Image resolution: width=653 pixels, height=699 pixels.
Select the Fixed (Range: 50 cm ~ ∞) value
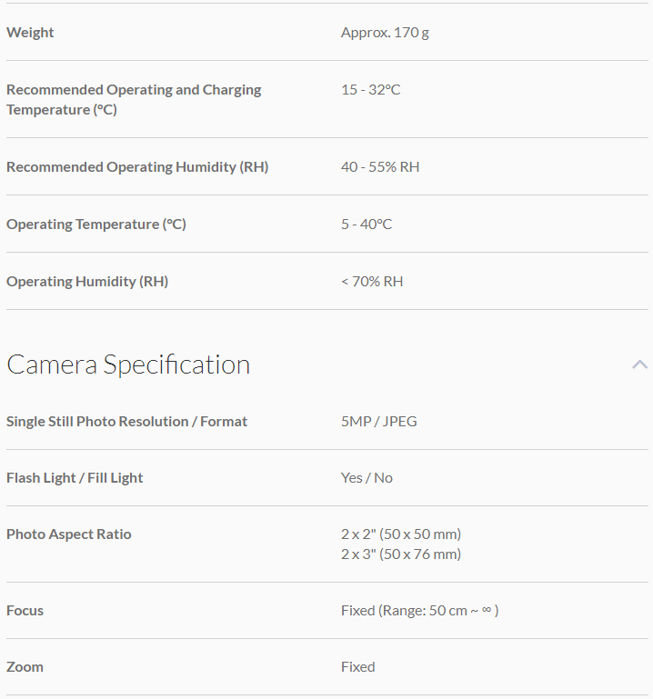(419, 611)
